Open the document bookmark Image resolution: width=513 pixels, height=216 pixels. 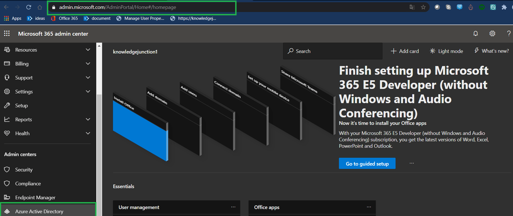tap(97, 18)
